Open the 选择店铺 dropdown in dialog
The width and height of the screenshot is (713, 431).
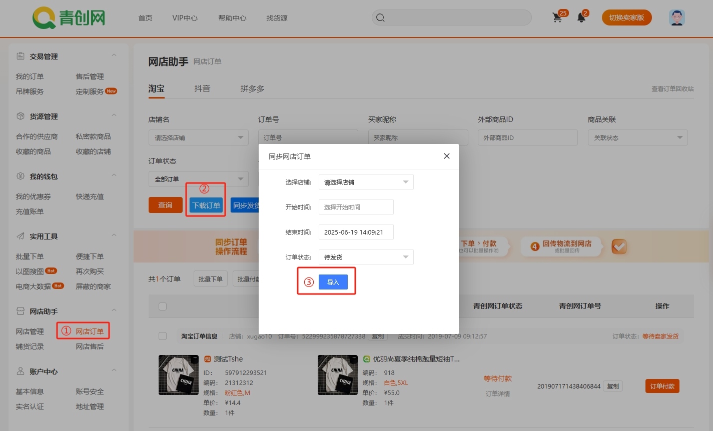366,182
